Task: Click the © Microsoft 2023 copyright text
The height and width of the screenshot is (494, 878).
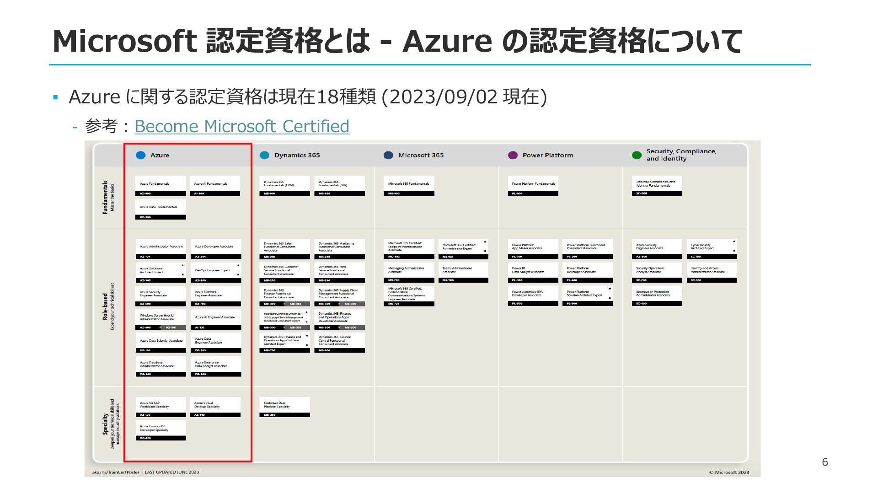Action: click(729, 473)
